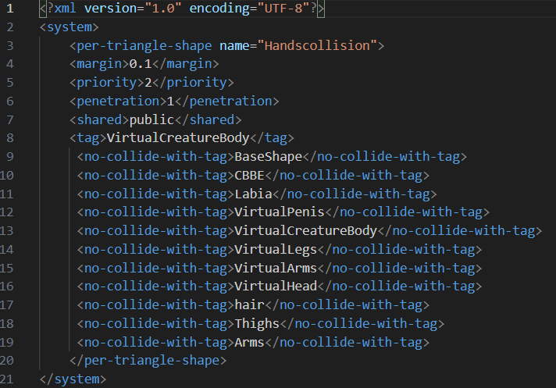Viewport: 556px width, 388px height.
Task: Click the VirtualHead tag value
Action: (276, 287)
